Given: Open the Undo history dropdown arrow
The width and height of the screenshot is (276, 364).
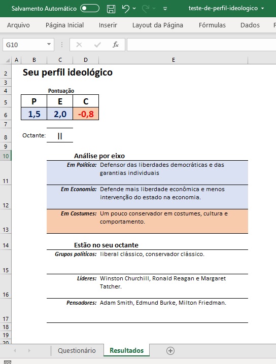Looking at the screenshot, I should pos(134,8).
